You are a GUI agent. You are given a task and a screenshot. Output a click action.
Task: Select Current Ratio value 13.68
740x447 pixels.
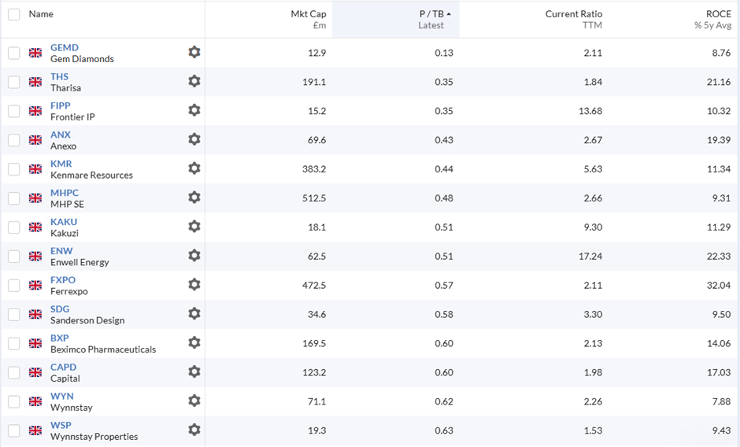[x=590, y=111]
